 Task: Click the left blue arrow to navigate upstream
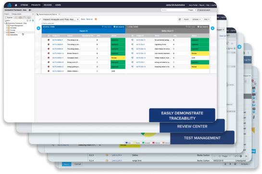(38, 28)
